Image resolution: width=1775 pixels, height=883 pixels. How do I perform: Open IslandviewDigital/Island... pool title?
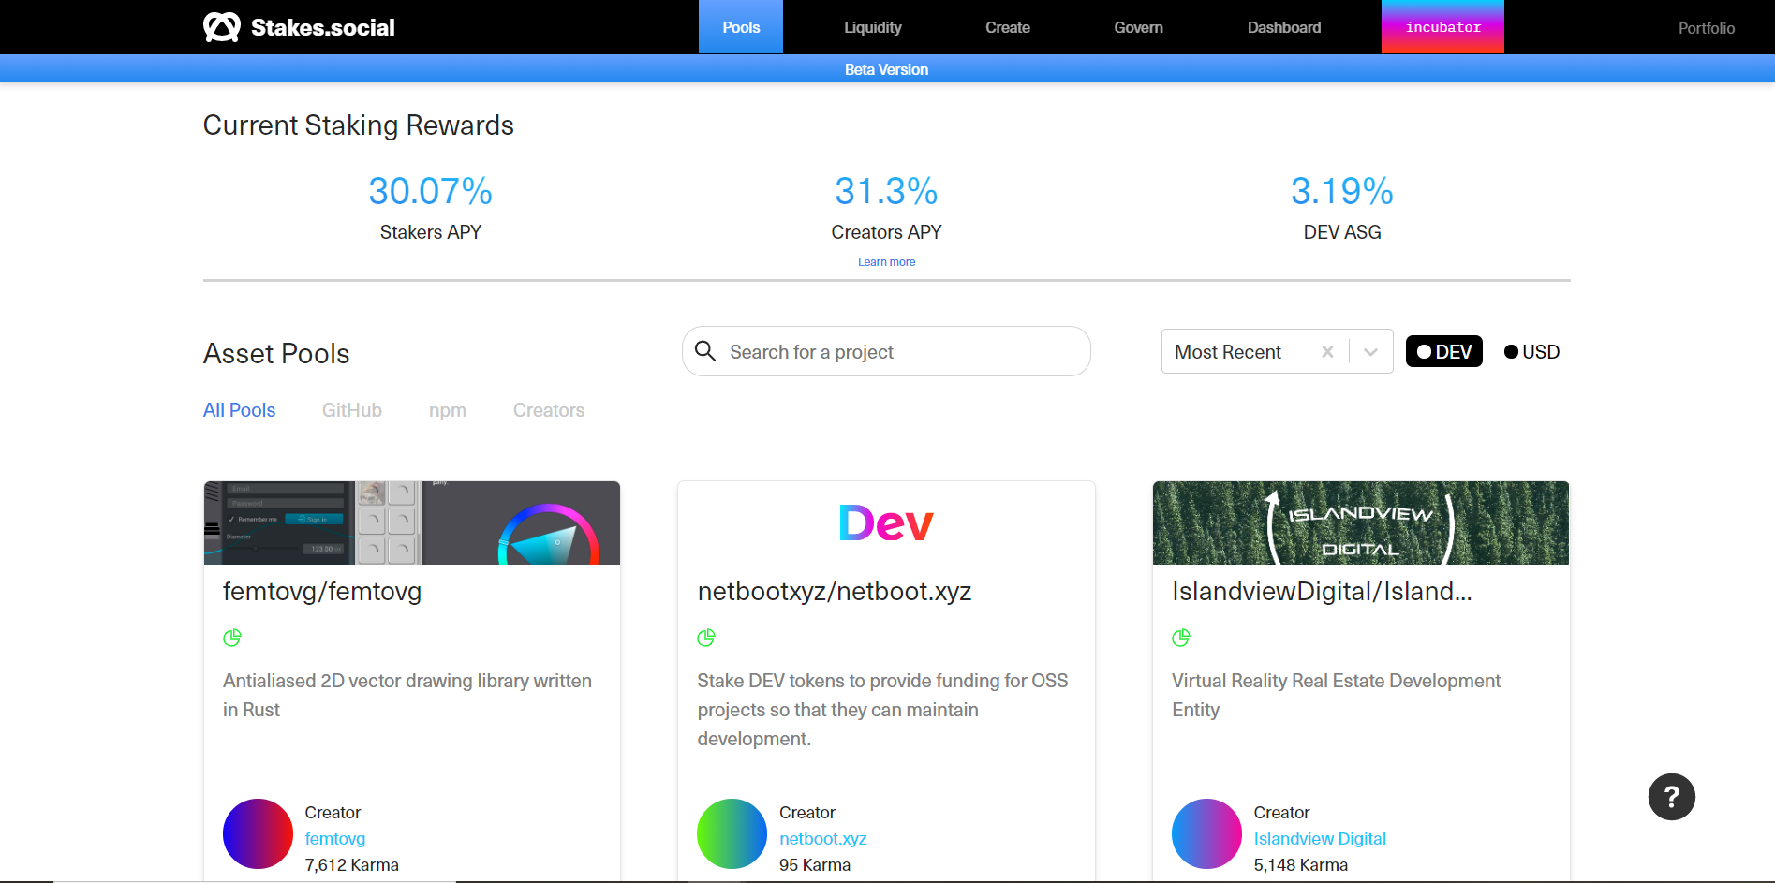click(1322, 592)
